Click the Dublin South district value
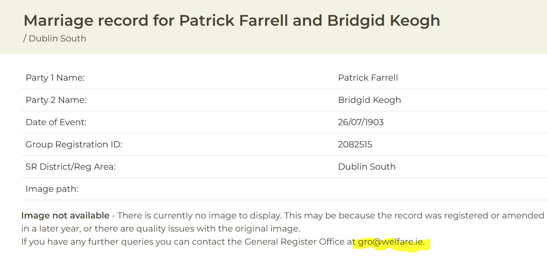Screen dimensions: 547x266 pyautogui.click(x=367, y=167)
